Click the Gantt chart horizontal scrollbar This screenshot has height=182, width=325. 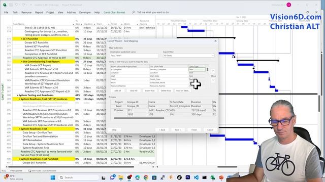[227, 167]
